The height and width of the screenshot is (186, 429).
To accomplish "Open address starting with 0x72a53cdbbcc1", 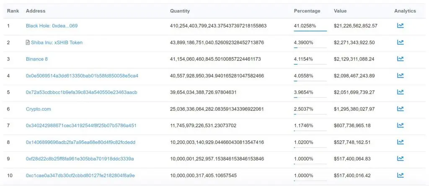I will click(82, 92).
